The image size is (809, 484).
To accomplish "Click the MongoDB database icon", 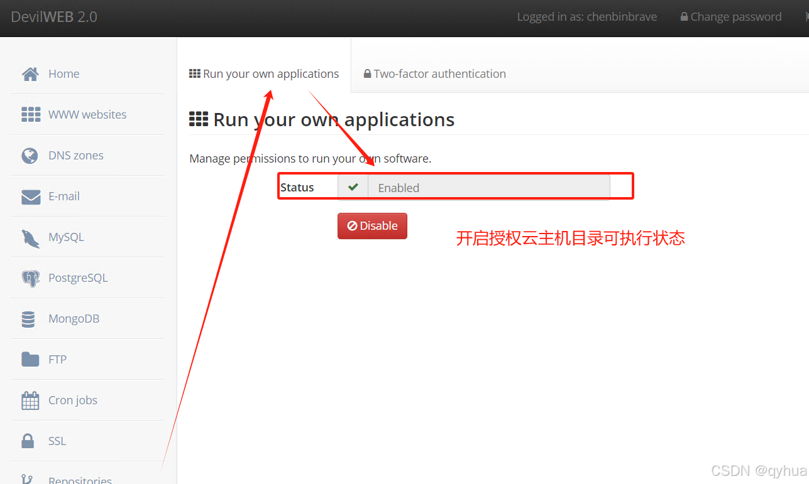I will (x=28, y=319).
